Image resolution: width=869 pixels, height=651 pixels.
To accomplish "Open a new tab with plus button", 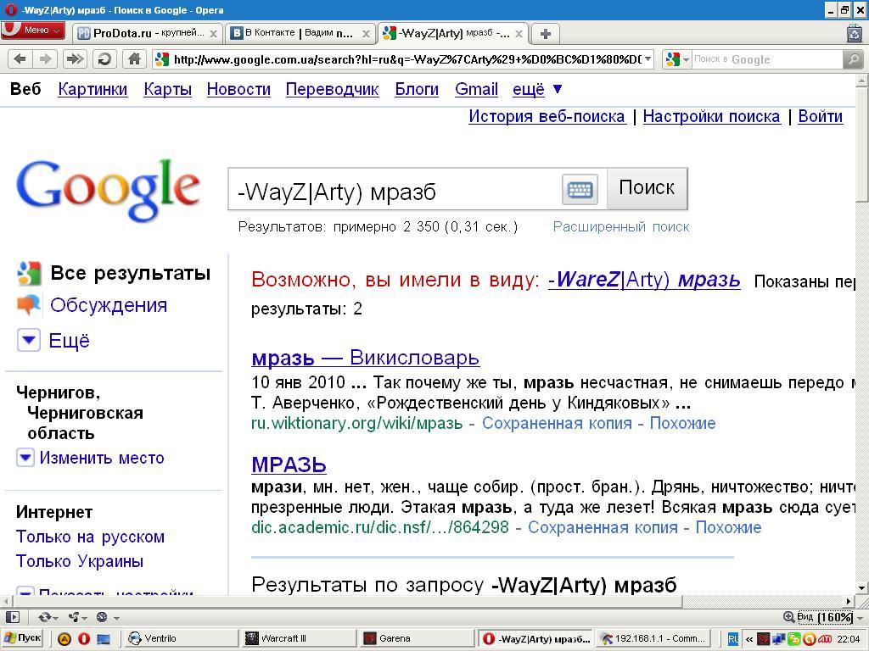I will pos(546,34).
